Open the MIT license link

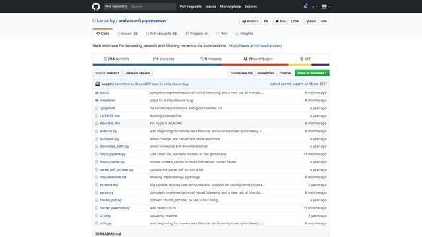[x=305, y=59]
